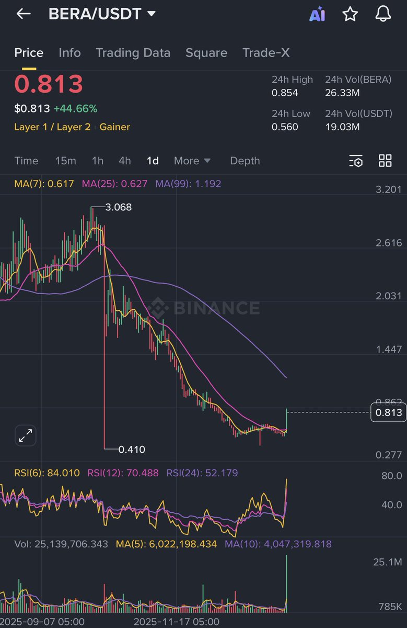Add BERA/USDT to favorites with star
Screen dimensions: 407x628
click(x=350, y=14)
